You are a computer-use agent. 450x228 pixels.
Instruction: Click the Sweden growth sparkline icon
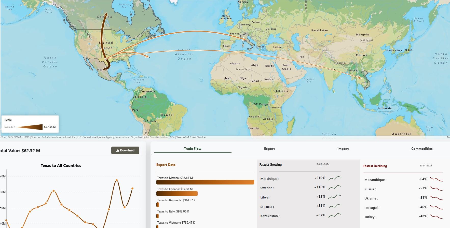click(x=334, y=187)
